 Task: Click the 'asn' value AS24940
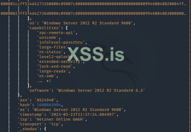click(x=45, y=100)
